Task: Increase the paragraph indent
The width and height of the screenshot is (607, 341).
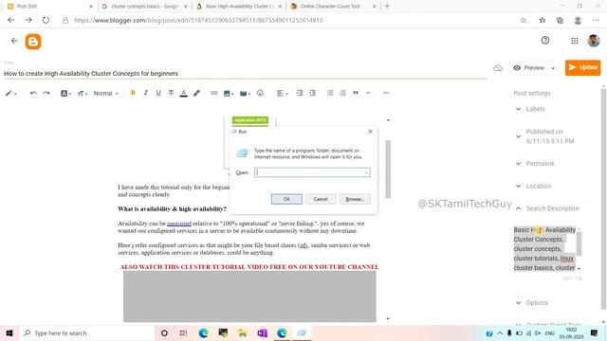Action: click(x=312, y=93)
